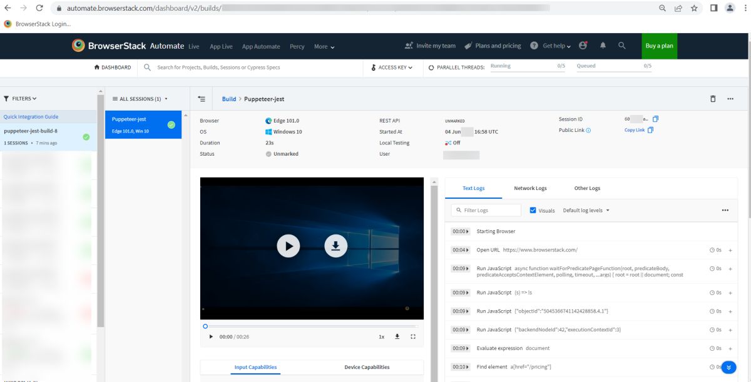Viewport: 751px width, 382px height.
Task: Expand the FILTERS dropdown
Action: 20,99
